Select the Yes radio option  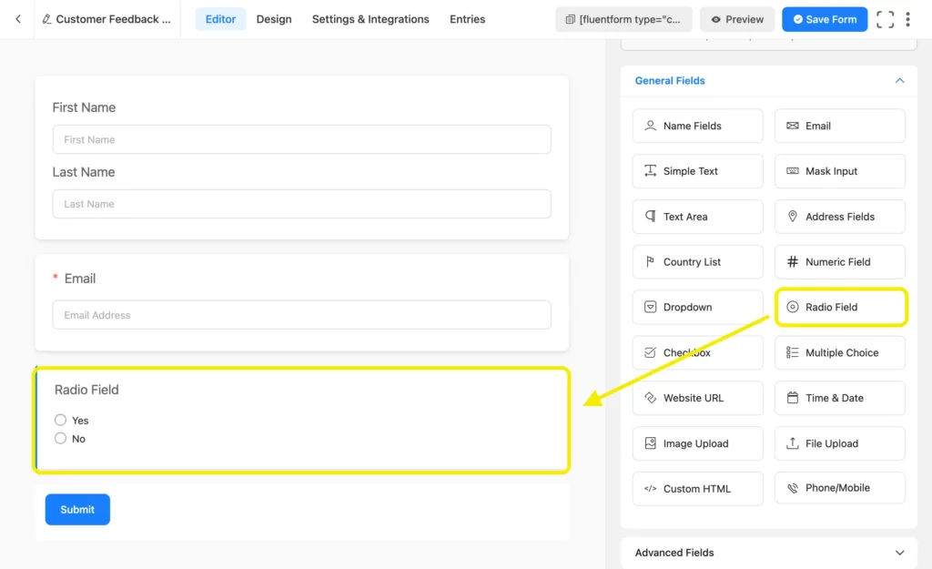(x=58, y=420)
